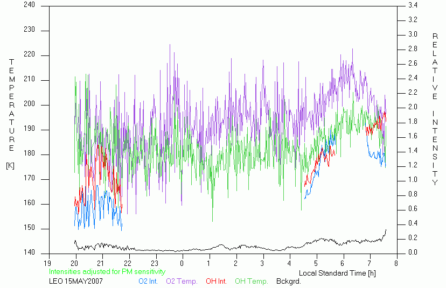
Task: Click relative intensity value 0.2
Action: click(x=413, y=238)
